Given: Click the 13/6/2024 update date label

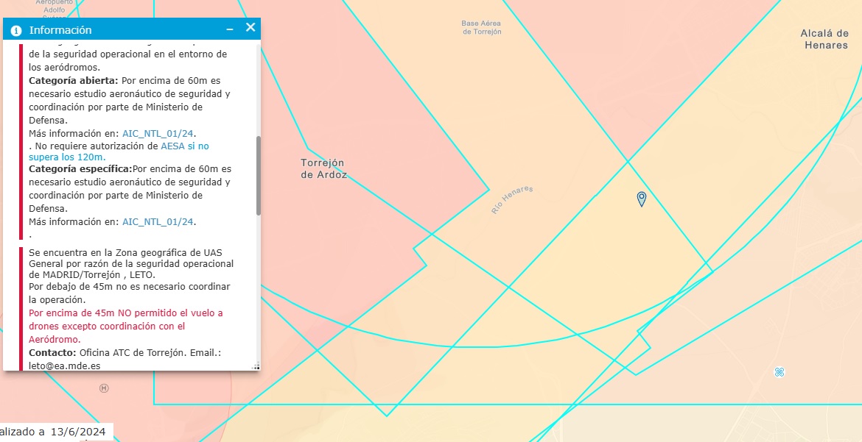Looking at the screenshot, I should (x=78, y=432).
